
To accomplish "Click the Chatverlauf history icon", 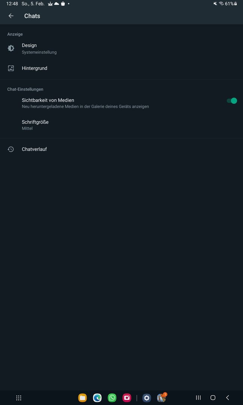I will 11,149.
